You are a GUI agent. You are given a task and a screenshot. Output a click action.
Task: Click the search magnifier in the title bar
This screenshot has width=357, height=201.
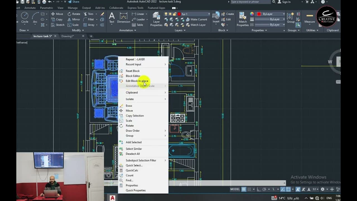[274, 2]
